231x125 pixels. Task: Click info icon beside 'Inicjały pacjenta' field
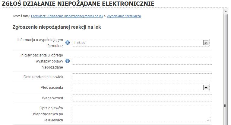tap(68, 61)
